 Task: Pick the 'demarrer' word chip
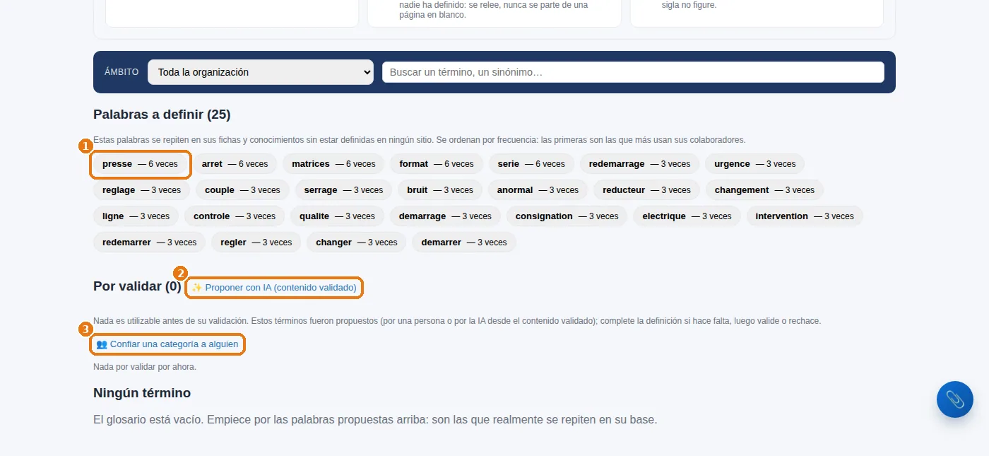point(464,242)
